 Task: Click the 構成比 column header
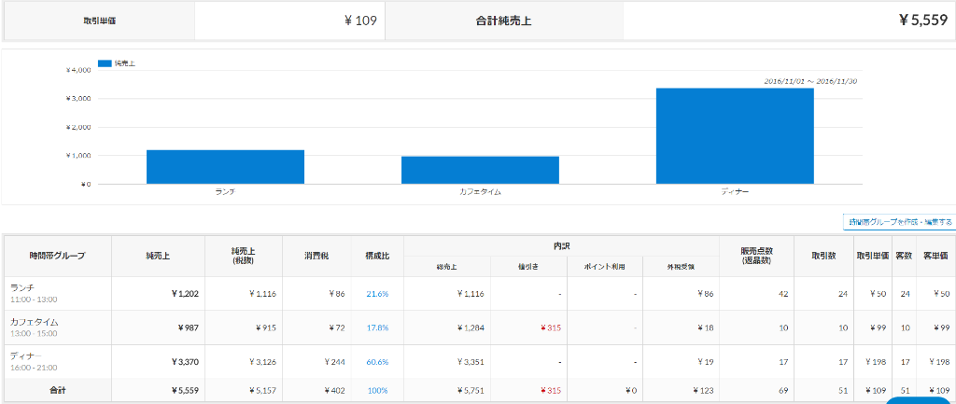tap(377, 256)
